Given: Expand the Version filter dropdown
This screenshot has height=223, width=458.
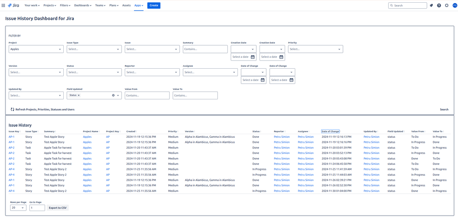Looking at the screenshot, I should tap(36, 72).
